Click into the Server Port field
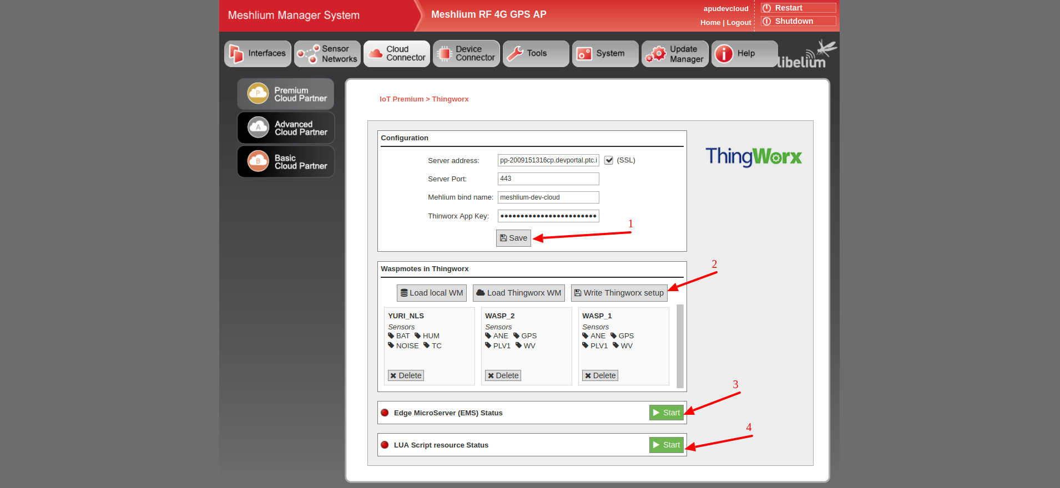This screenshot has height=488, width=1060. coord(548,179)
